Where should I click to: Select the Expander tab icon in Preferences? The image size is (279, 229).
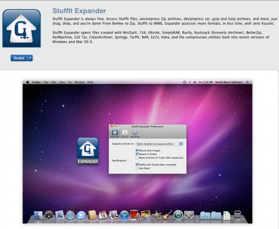click(115, 133)
